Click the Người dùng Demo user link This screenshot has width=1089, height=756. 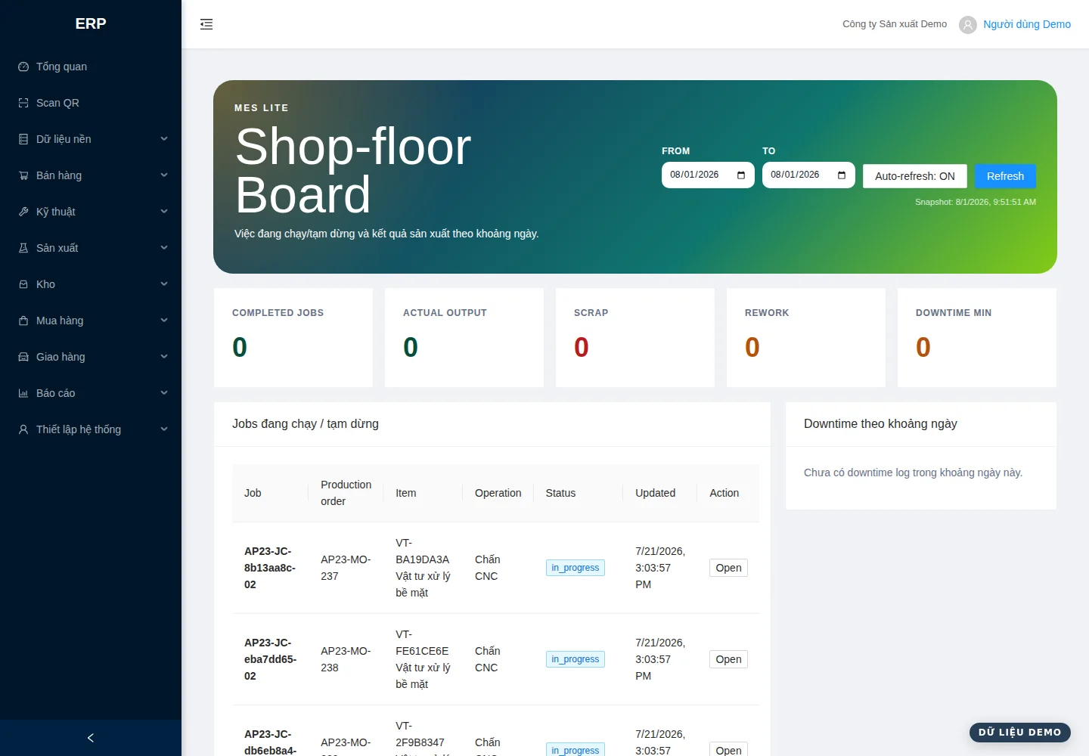click(1027, 24)
